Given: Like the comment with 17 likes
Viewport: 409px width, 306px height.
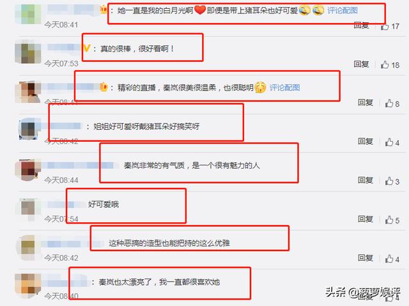Looking at the screenshot, I should click(x=385, y=26).
